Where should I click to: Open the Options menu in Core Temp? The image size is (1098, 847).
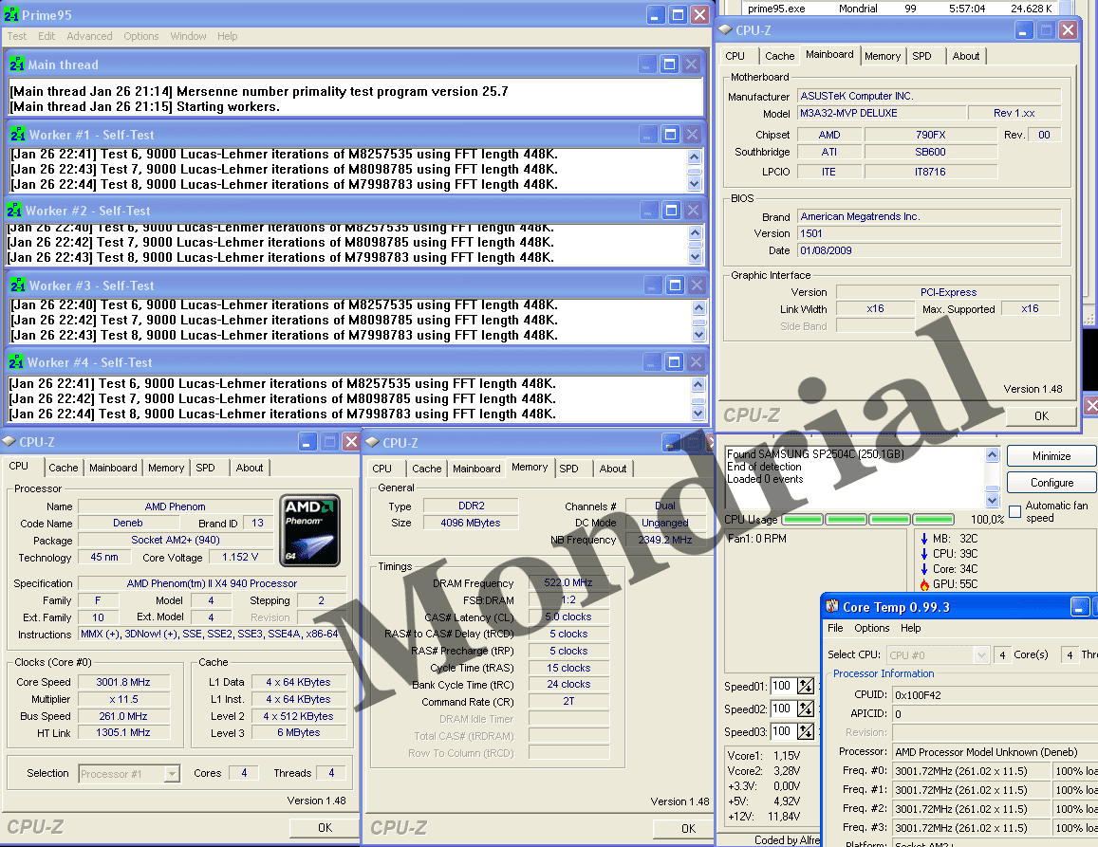[x=871, y=628]
